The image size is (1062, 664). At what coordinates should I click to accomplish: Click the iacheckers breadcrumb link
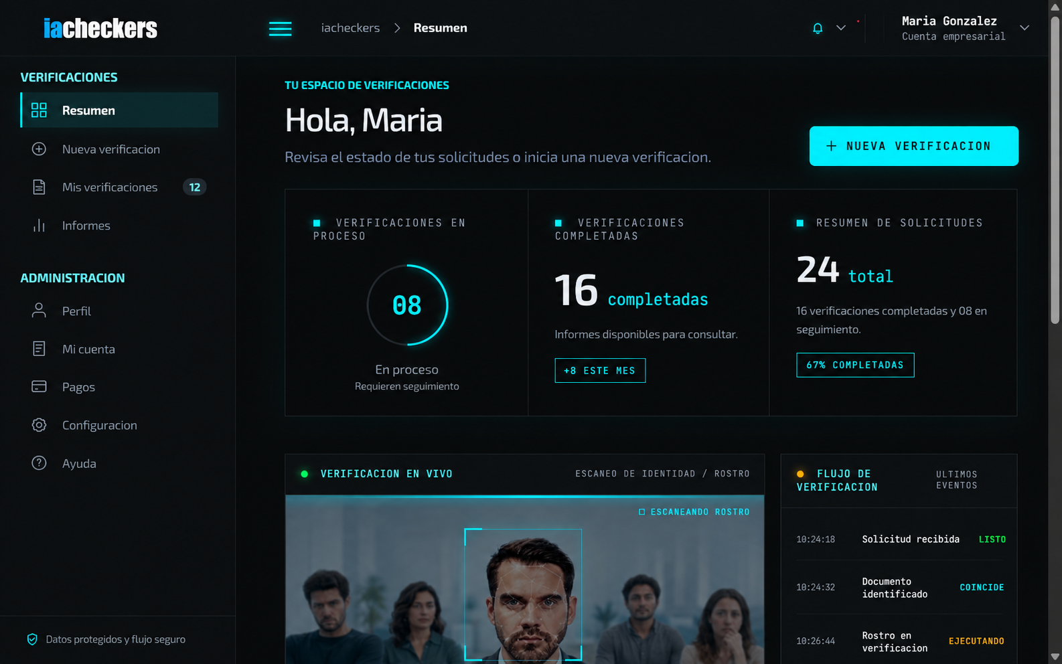pyautogui.click(x=350, y=28)
